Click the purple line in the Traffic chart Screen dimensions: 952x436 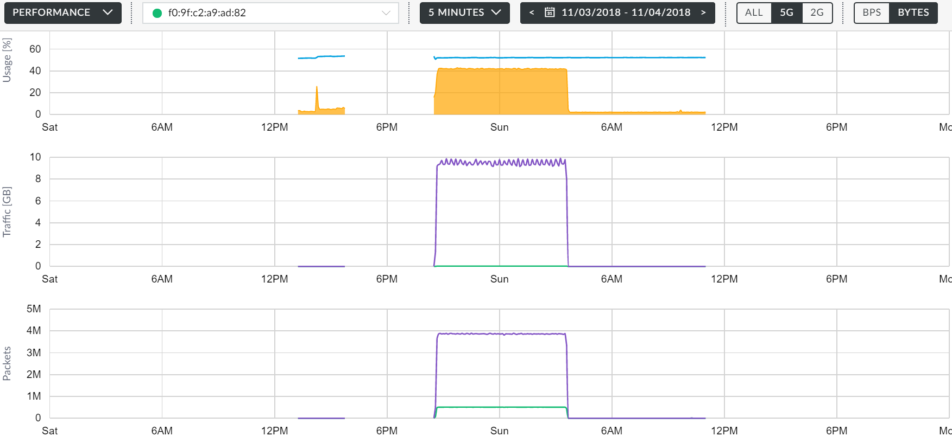(501, 162)
